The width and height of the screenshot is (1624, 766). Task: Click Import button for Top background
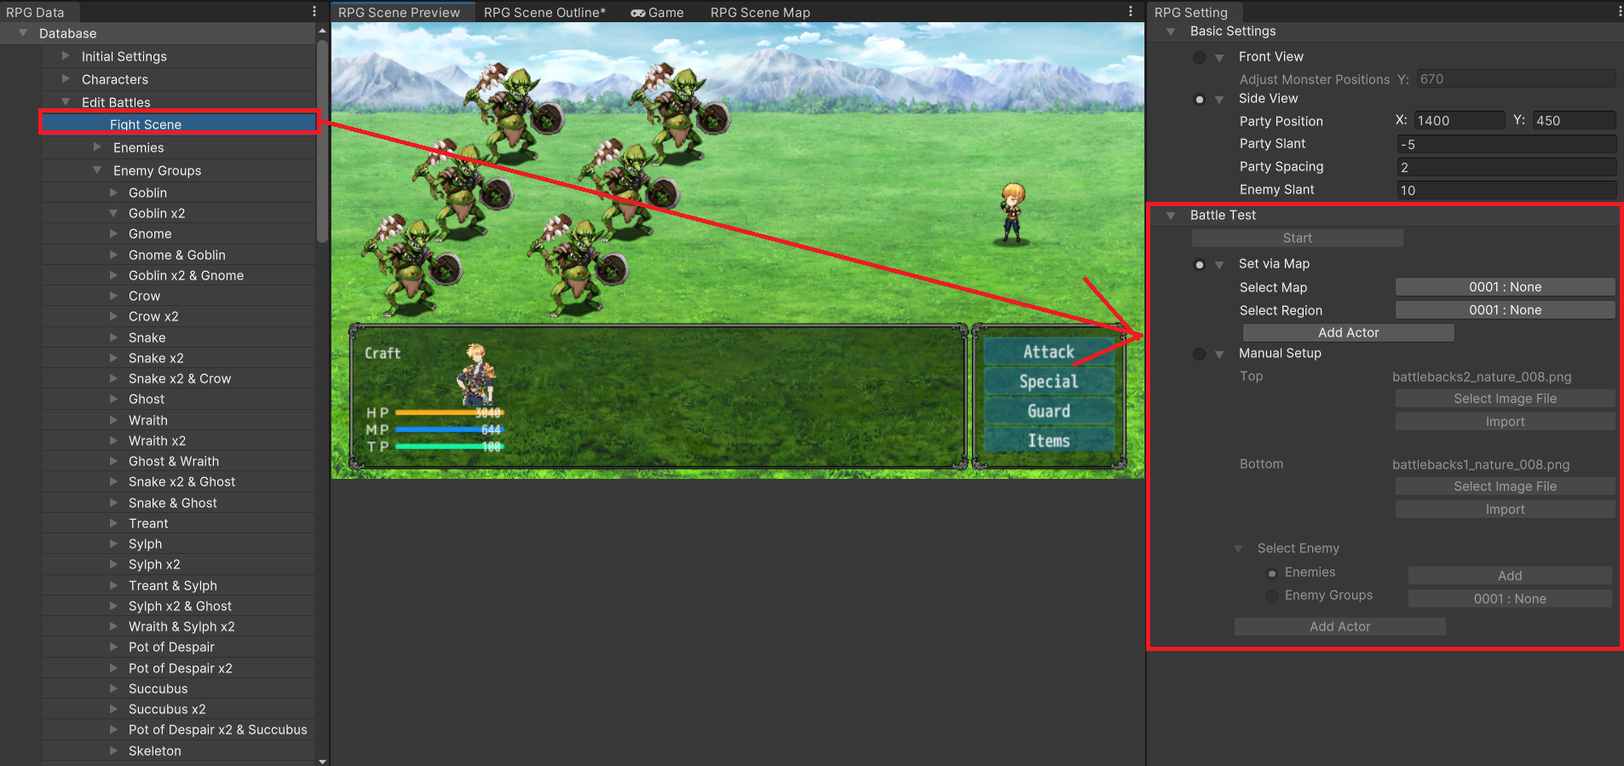point(1505,422)
